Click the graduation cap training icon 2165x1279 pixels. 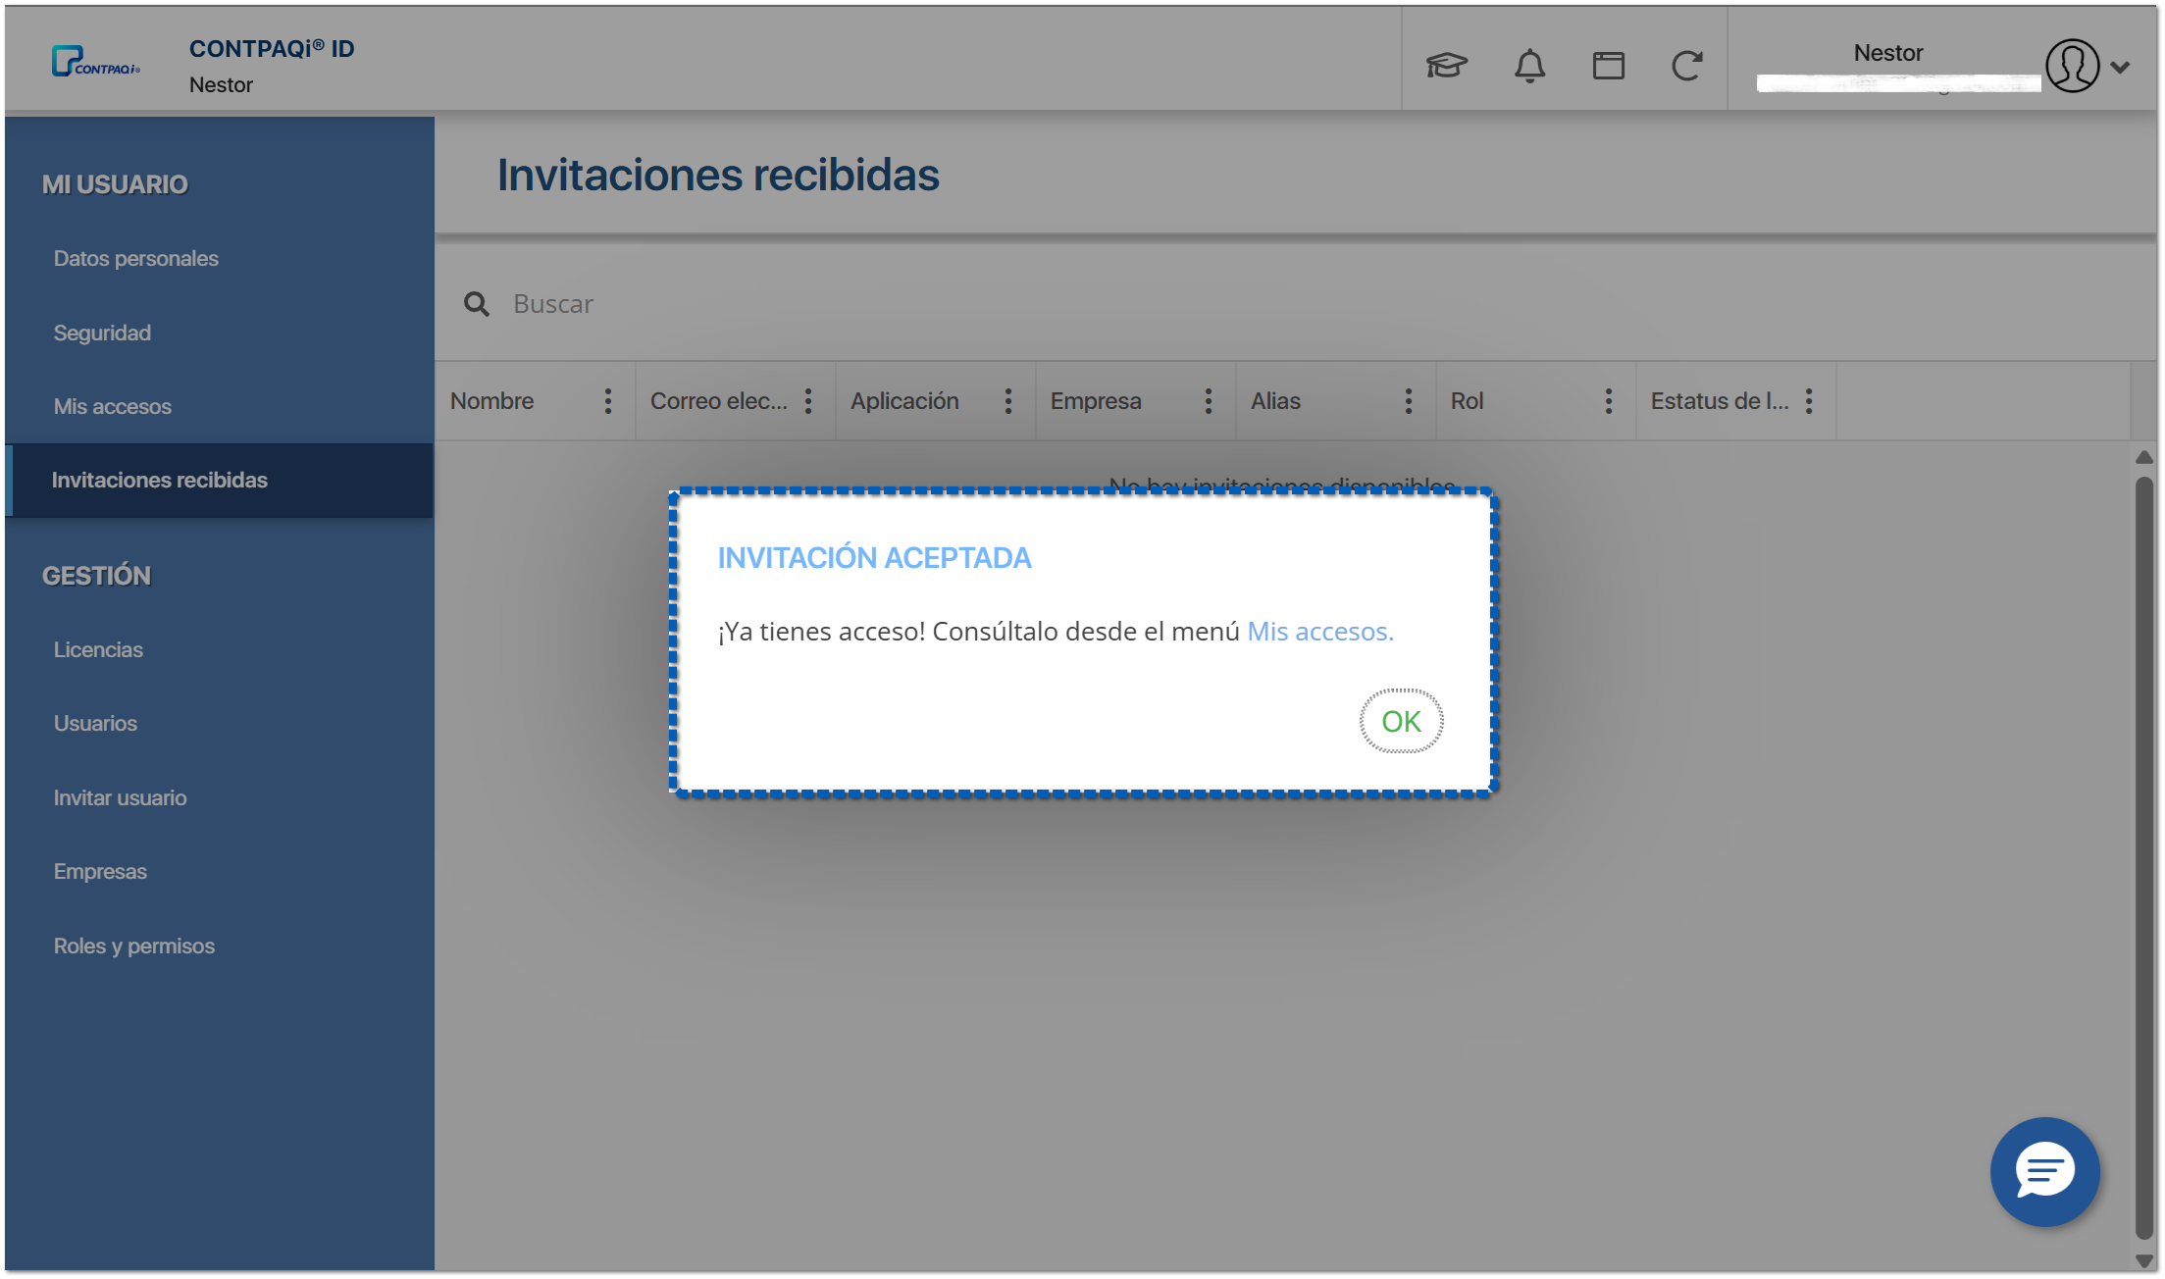pyautogui.click(x=1446, y=66)
